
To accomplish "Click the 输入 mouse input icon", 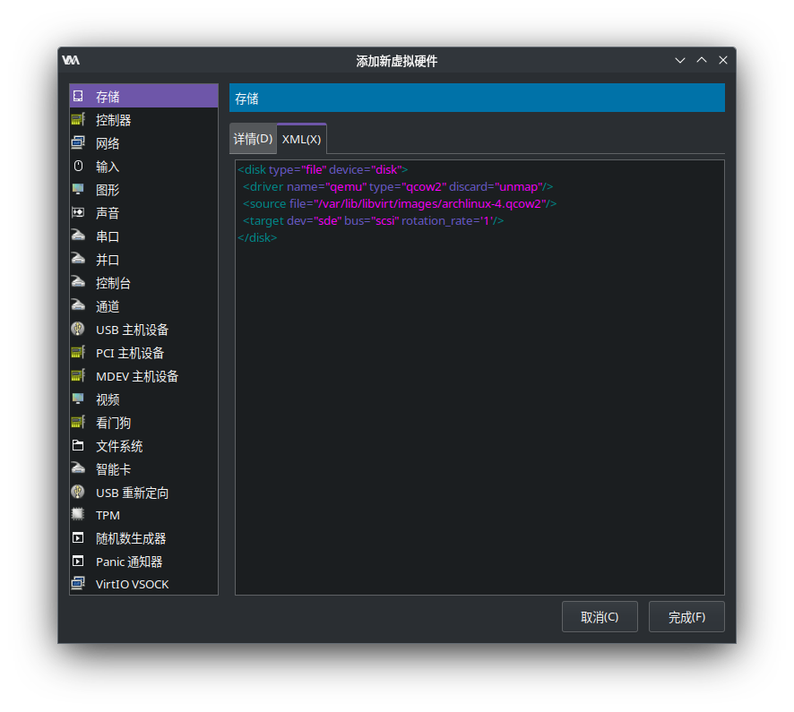I will pos(78,166).
